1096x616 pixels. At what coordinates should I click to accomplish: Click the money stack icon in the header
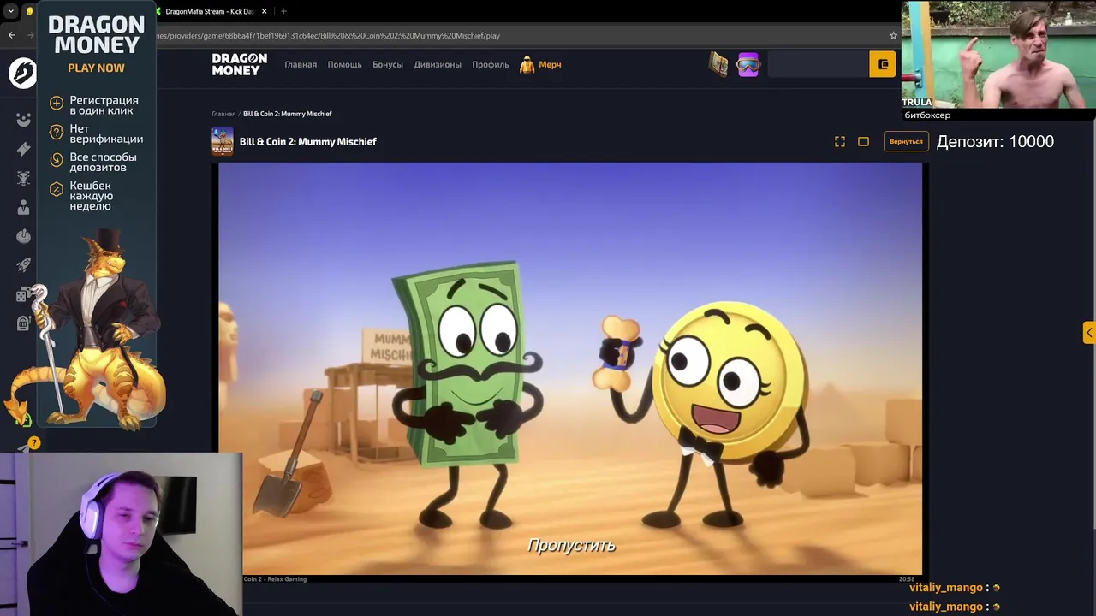(718, 64)
